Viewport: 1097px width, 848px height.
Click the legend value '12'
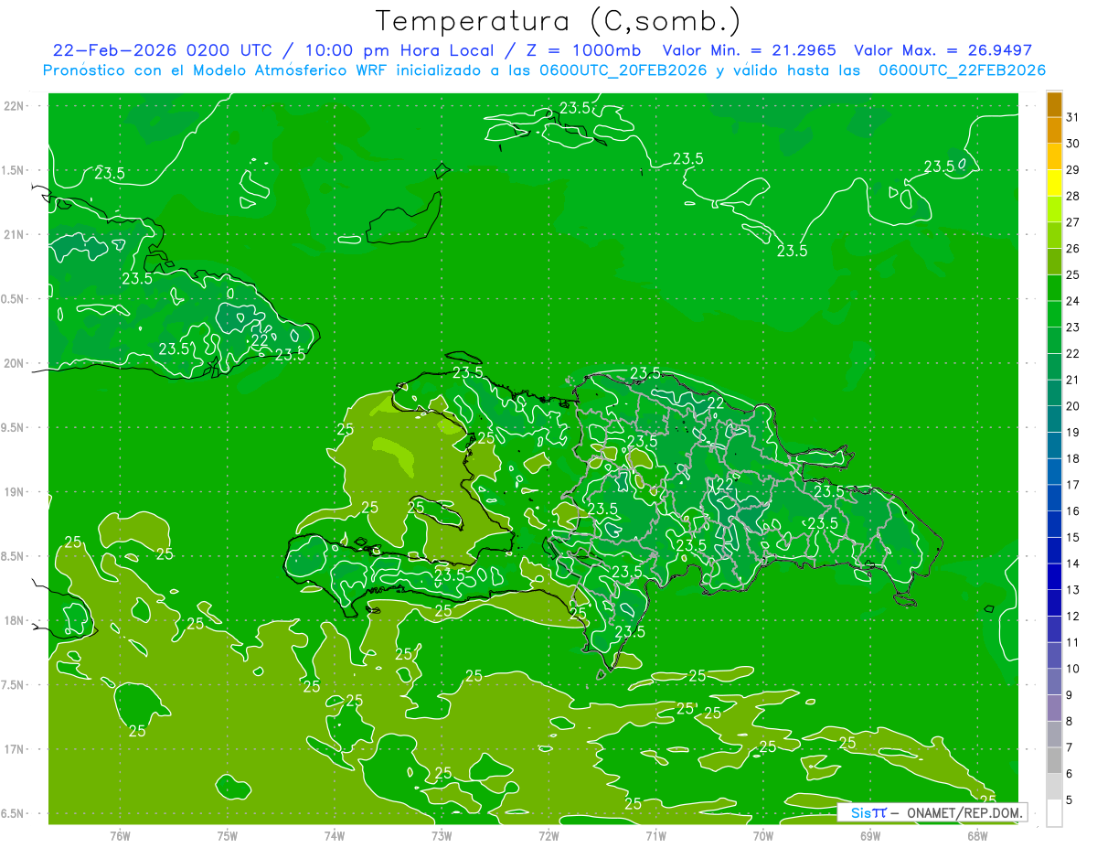(1073, 617)
